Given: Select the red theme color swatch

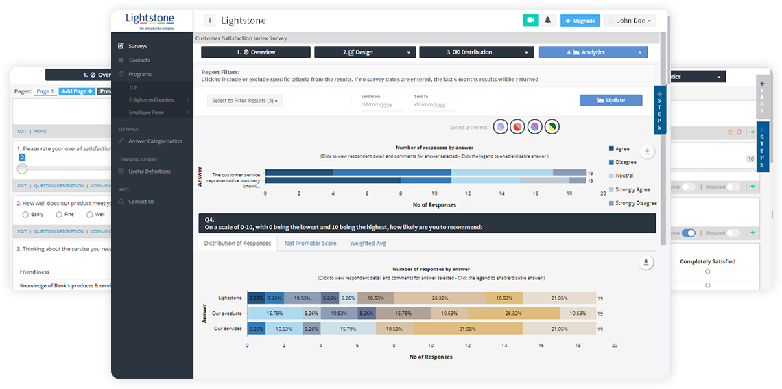Looking at the screenshot, I should 518,127.
